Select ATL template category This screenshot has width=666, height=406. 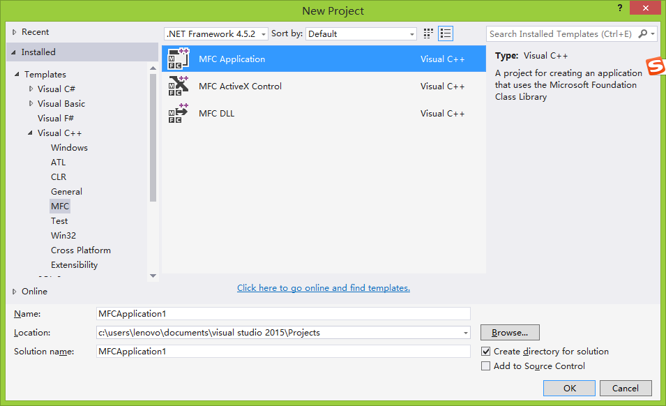(x=58, y=163)
